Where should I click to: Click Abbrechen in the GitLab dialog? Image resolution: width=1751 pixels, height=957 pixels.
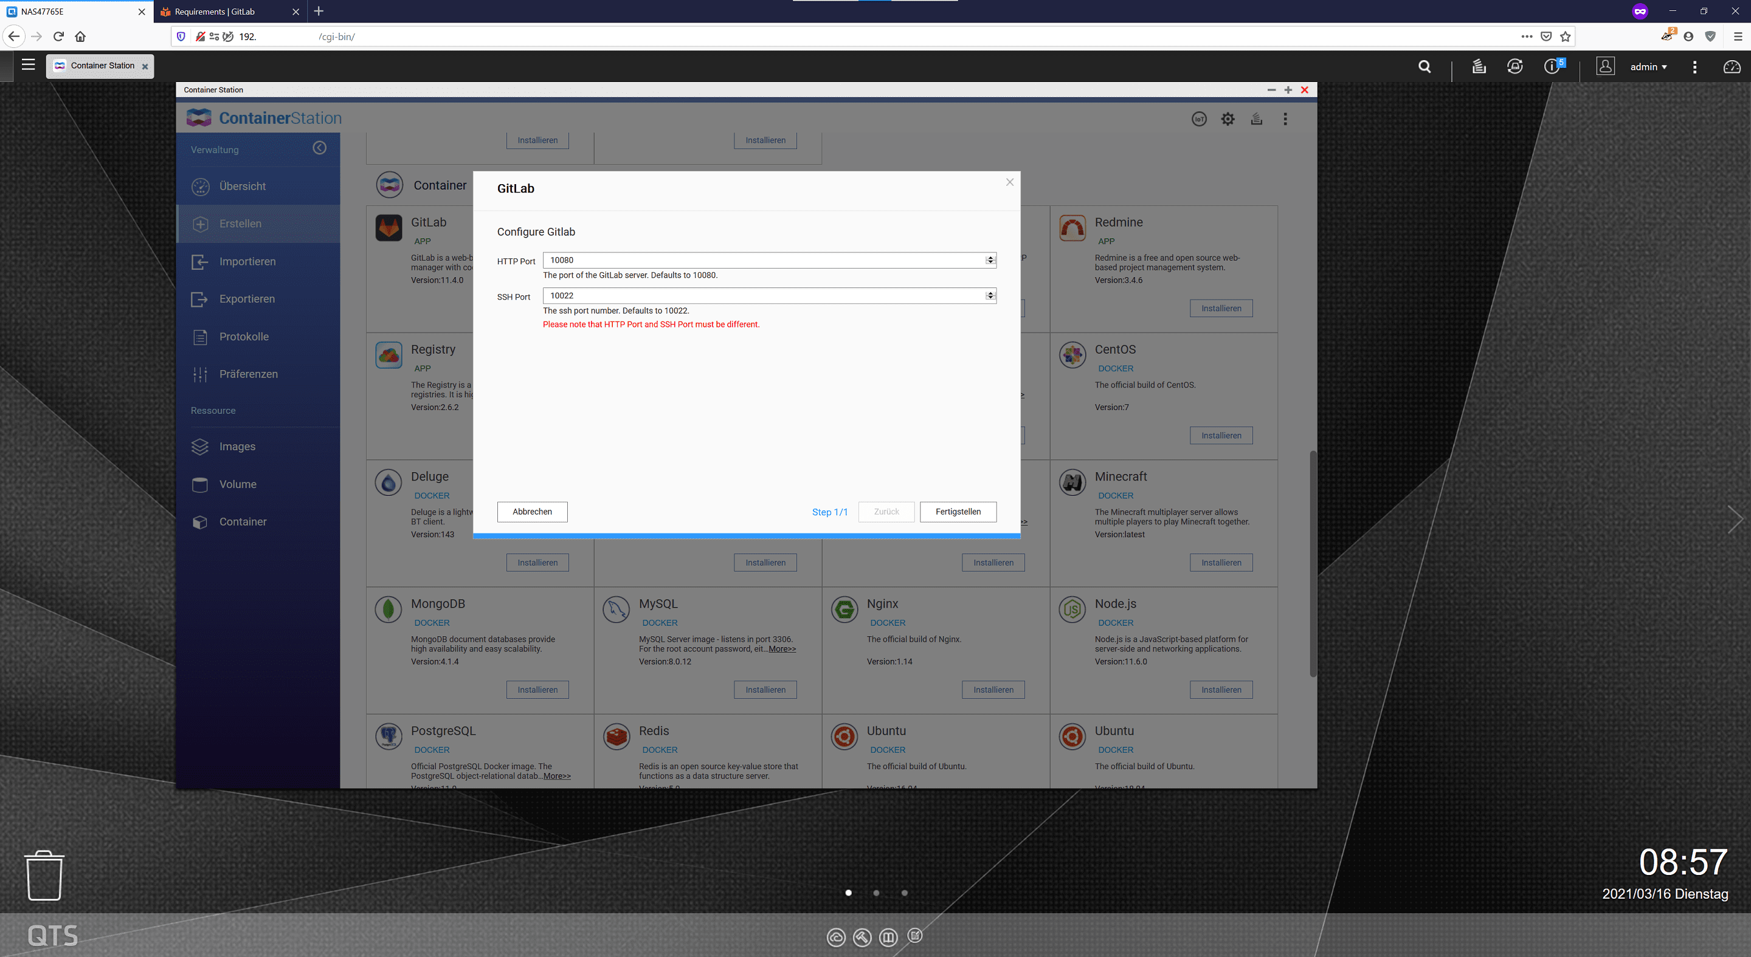tap(532, 512)
